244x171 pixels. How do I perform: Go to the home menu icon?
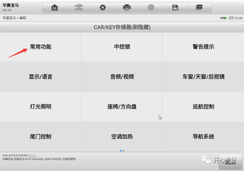point(55,7)
